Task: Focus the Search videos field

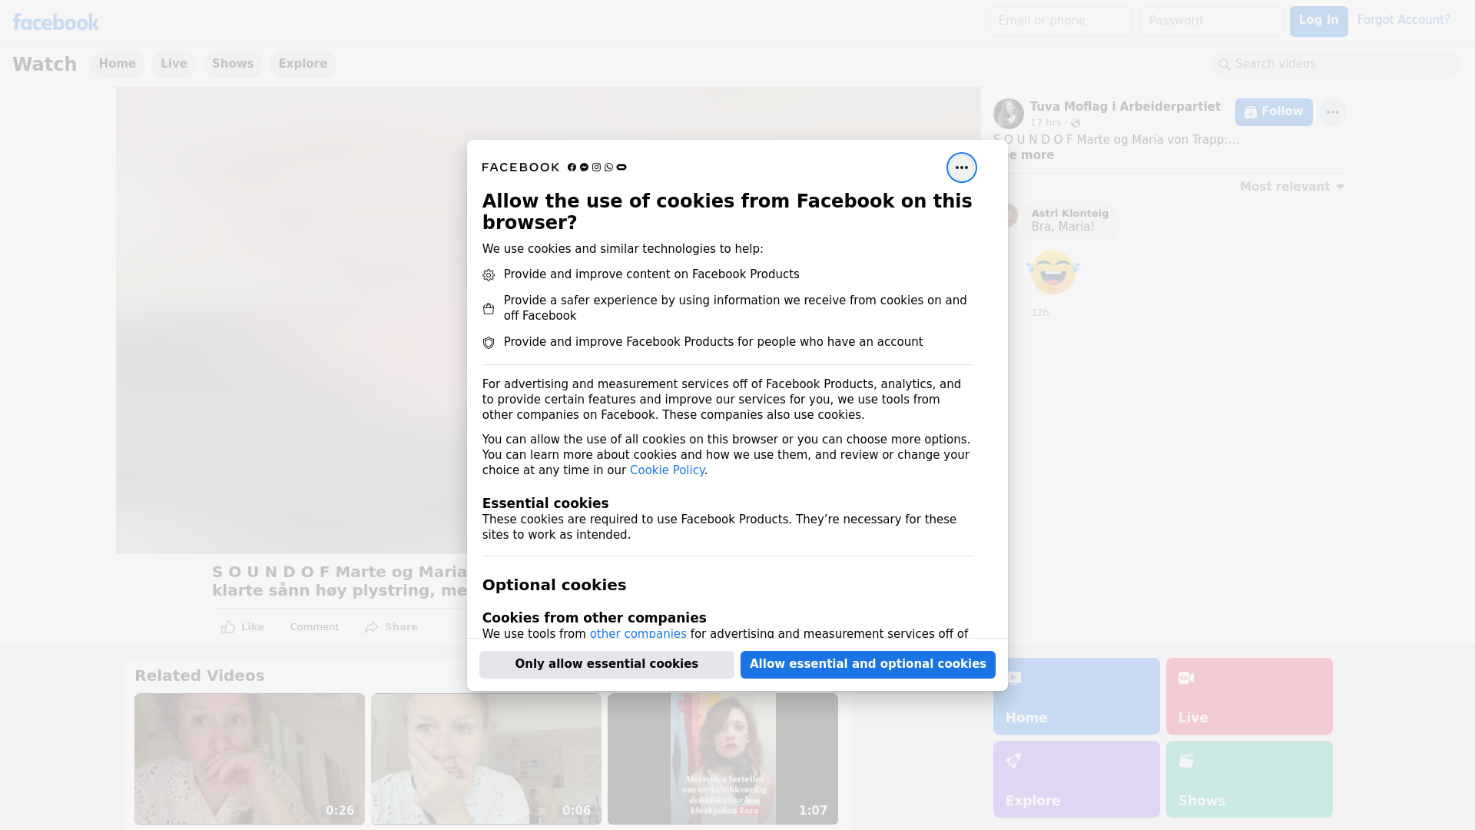Action: tap(1337, 65)
